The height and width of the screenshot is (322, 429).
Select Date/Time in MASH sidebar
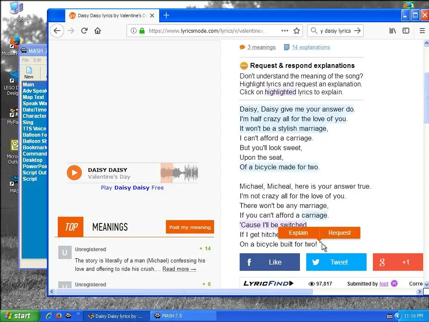[34, 110]
